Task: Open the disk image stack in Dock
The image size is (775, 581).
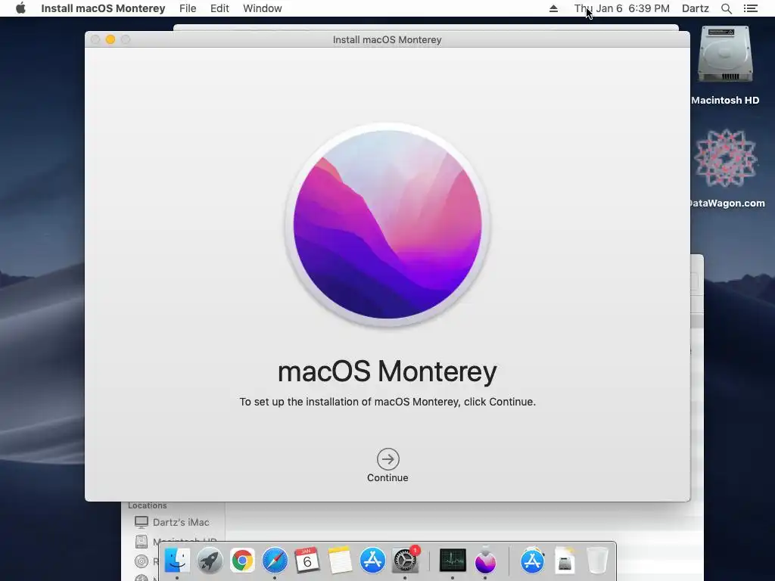Action: (565, 561)
